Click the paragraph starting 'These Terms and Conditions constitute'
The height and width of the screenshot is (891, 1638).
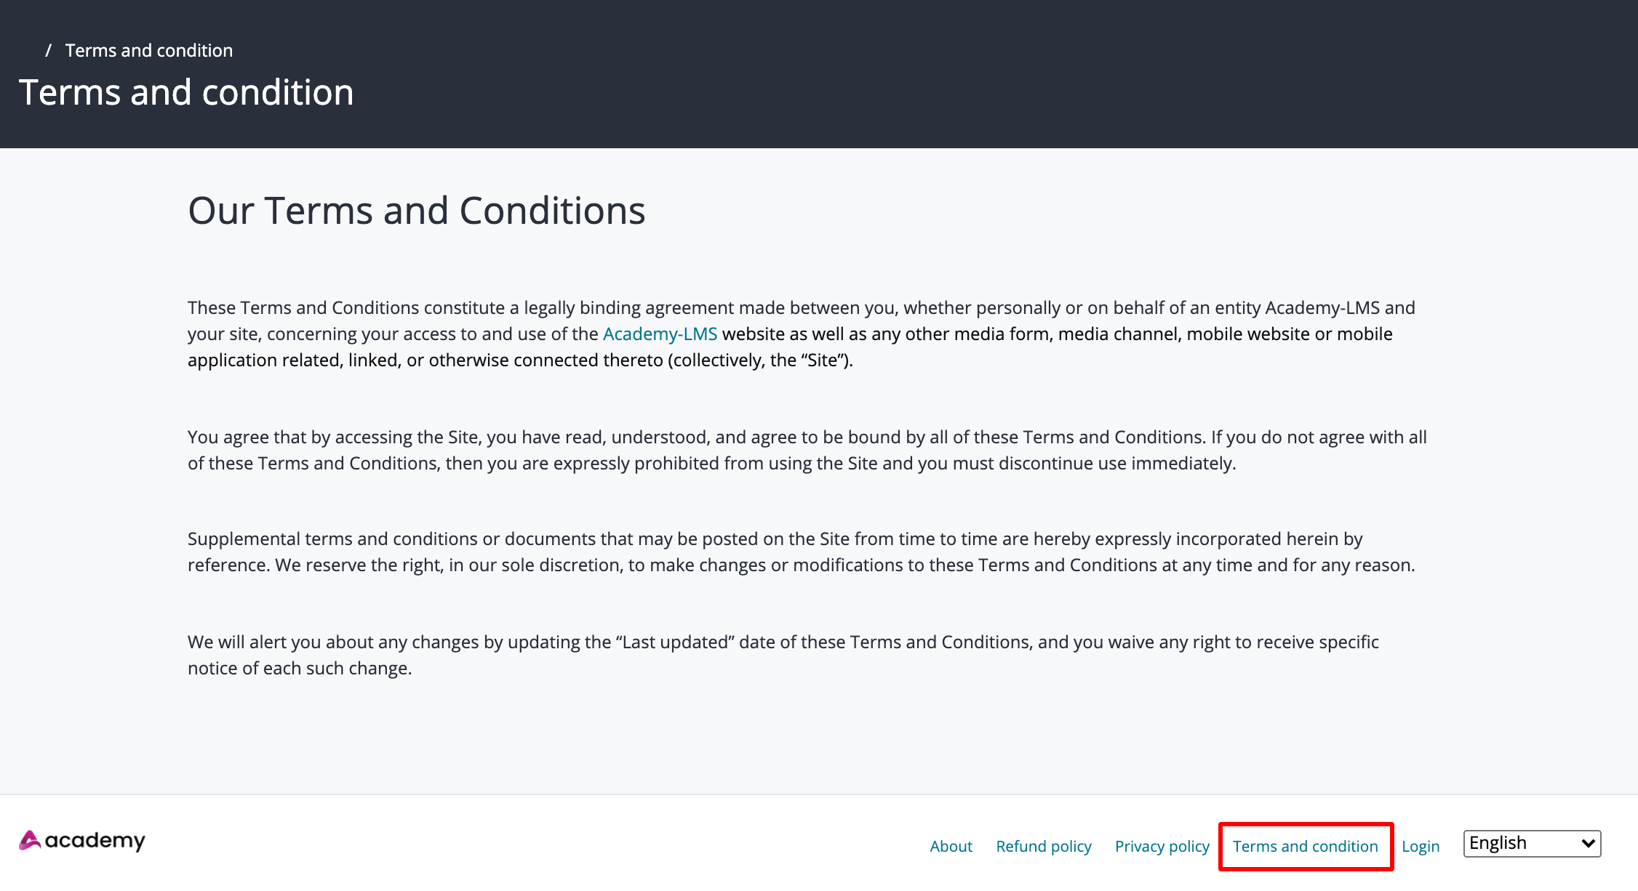coord(800,308)
